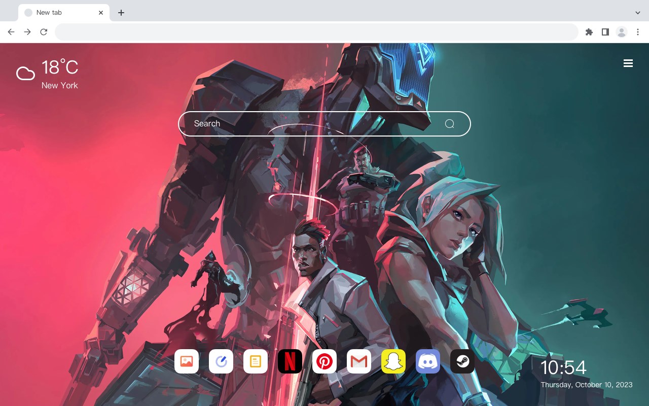Viewport: 649px width, 406px height.
Task: Open the Steam shortcut icon
Action: point(462,361)
